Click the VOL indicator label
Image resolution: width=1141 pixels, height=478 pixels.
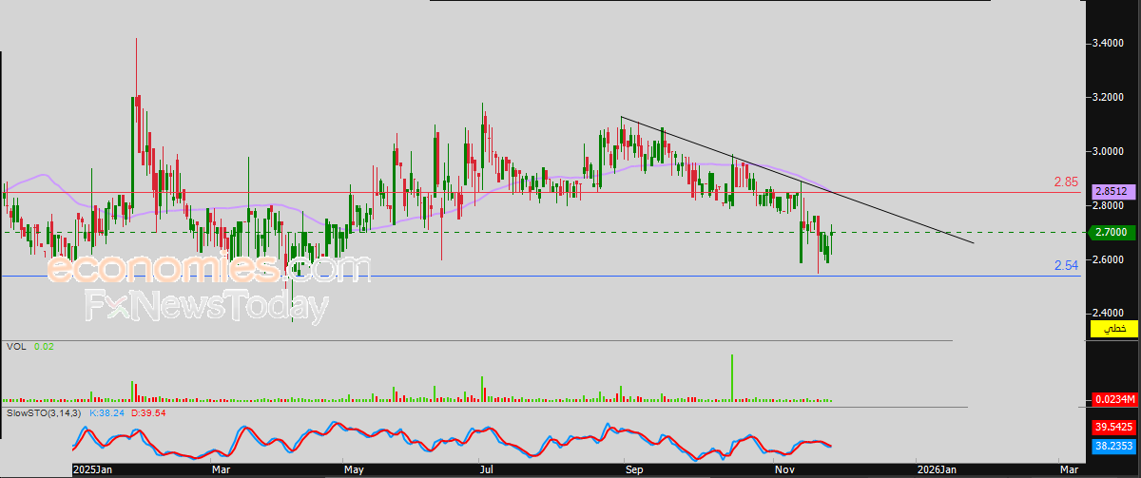point(15,347)
